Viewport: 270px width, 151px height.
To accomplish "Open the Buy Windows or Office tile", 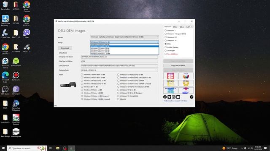I will tap(170, 91).
